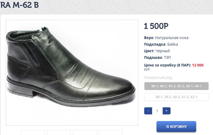Click the «Верх: Натуральная кожа» line
Screen dimensions: 213x135
[166, 38]
